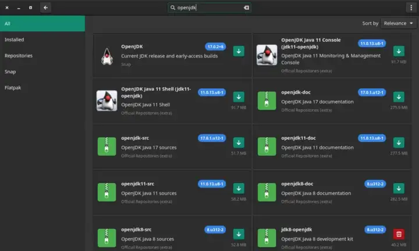Viewport: 419px width, 251px height.
Task: Filter results to Snap packages
Action: pyautogui.click(x=42, y=71)
